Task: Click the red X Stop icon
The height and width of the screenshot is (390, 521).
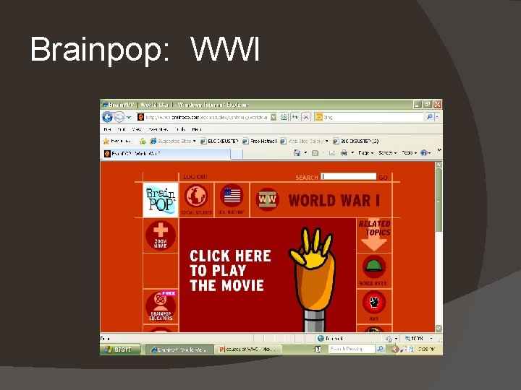Action: pyautogui.click(x=306, y=117)
